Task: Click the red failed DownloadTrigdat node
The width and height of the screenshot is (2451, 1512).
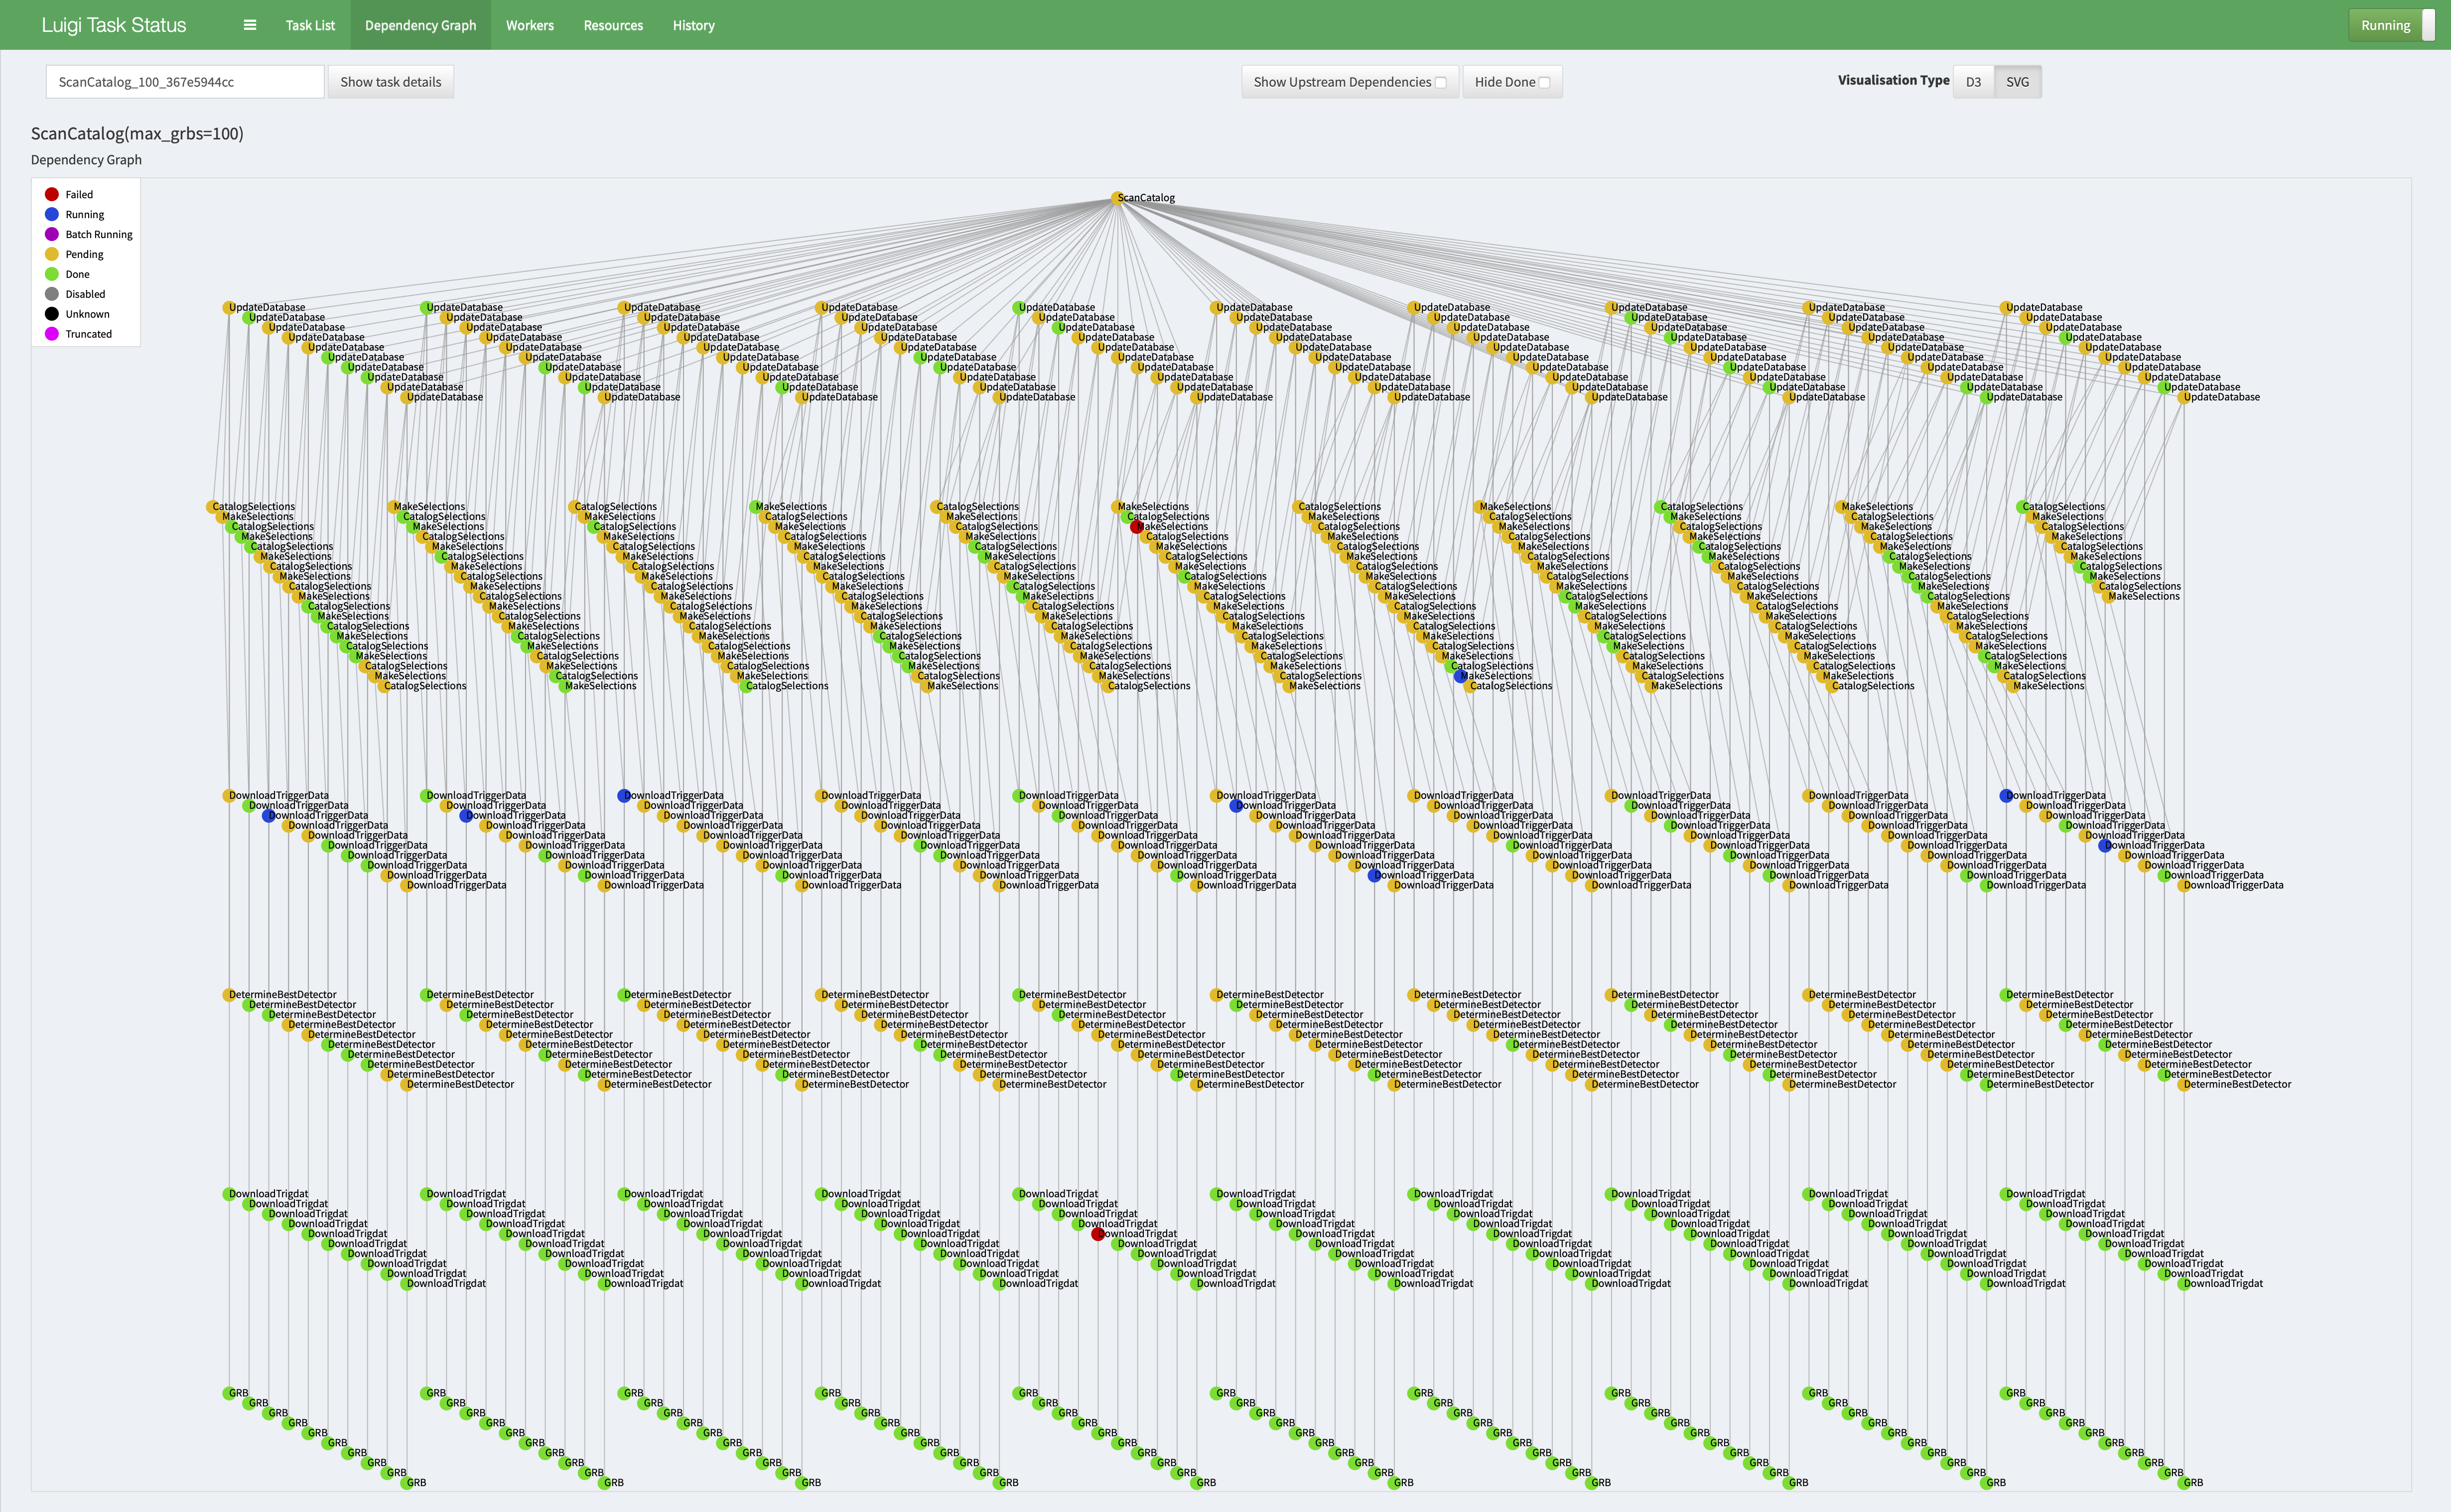Action: pos(1098,1234)
